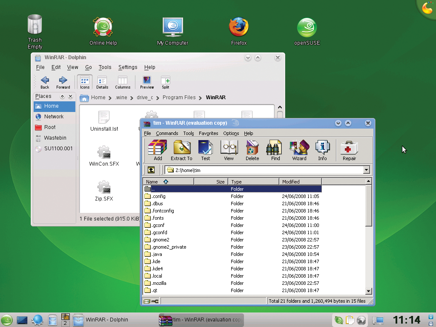Image resolution: width=436 pixels, height=327 pixels.
Task: Switch to tim - WinRAR taskbar entry
Action: click(201, 320)
